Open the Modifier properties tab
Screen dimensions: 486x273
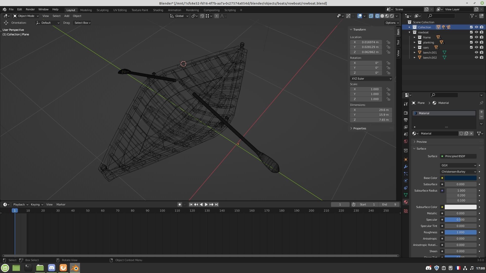[406, 167]
